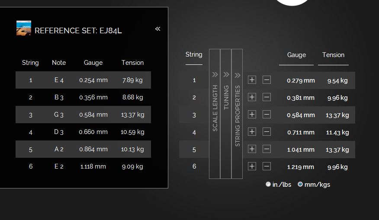Select reference cell A 2
This screenshot has height=220, width=379.
(x=59, y=149)
